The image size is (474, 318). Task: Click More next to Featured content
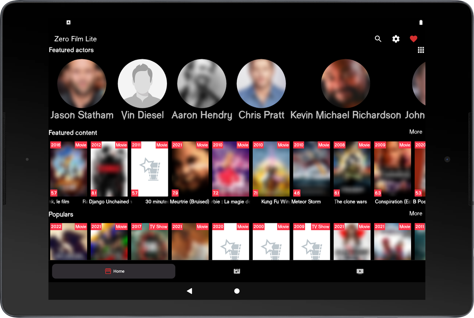[416, 132]
